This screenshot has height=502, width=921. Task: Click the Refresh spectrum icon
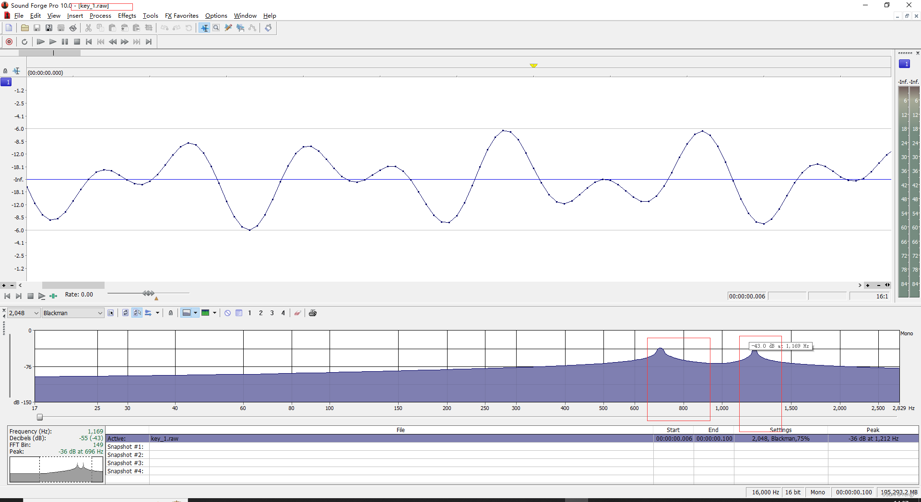tap(126, 313)
